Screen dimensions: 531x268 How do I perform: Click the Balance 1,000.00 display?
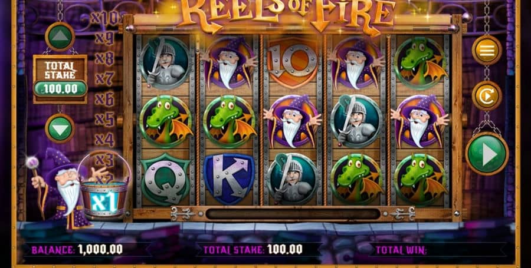tap(77, 250)
